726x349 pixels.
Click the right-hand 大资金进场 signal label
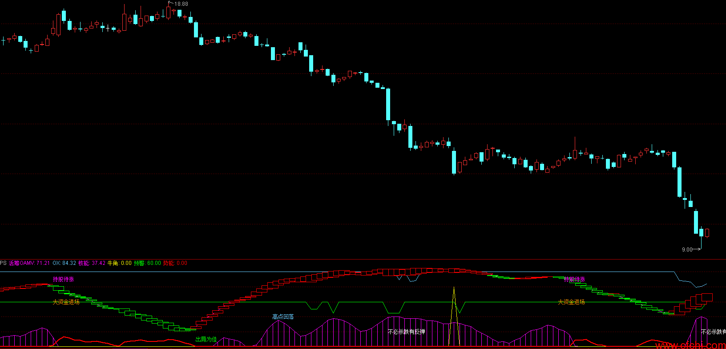click(572, 302)
